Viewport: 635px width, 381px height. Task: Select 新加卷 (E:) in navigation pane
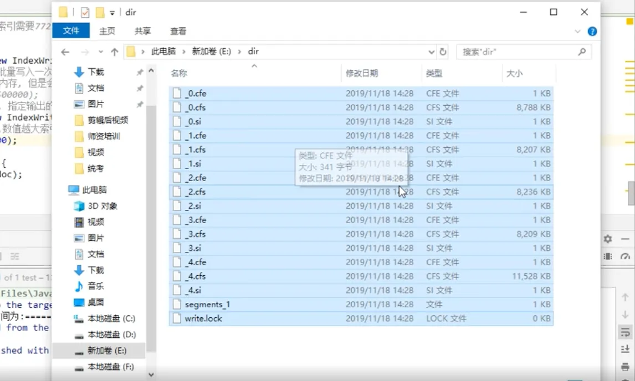click(x=107, y=351)
